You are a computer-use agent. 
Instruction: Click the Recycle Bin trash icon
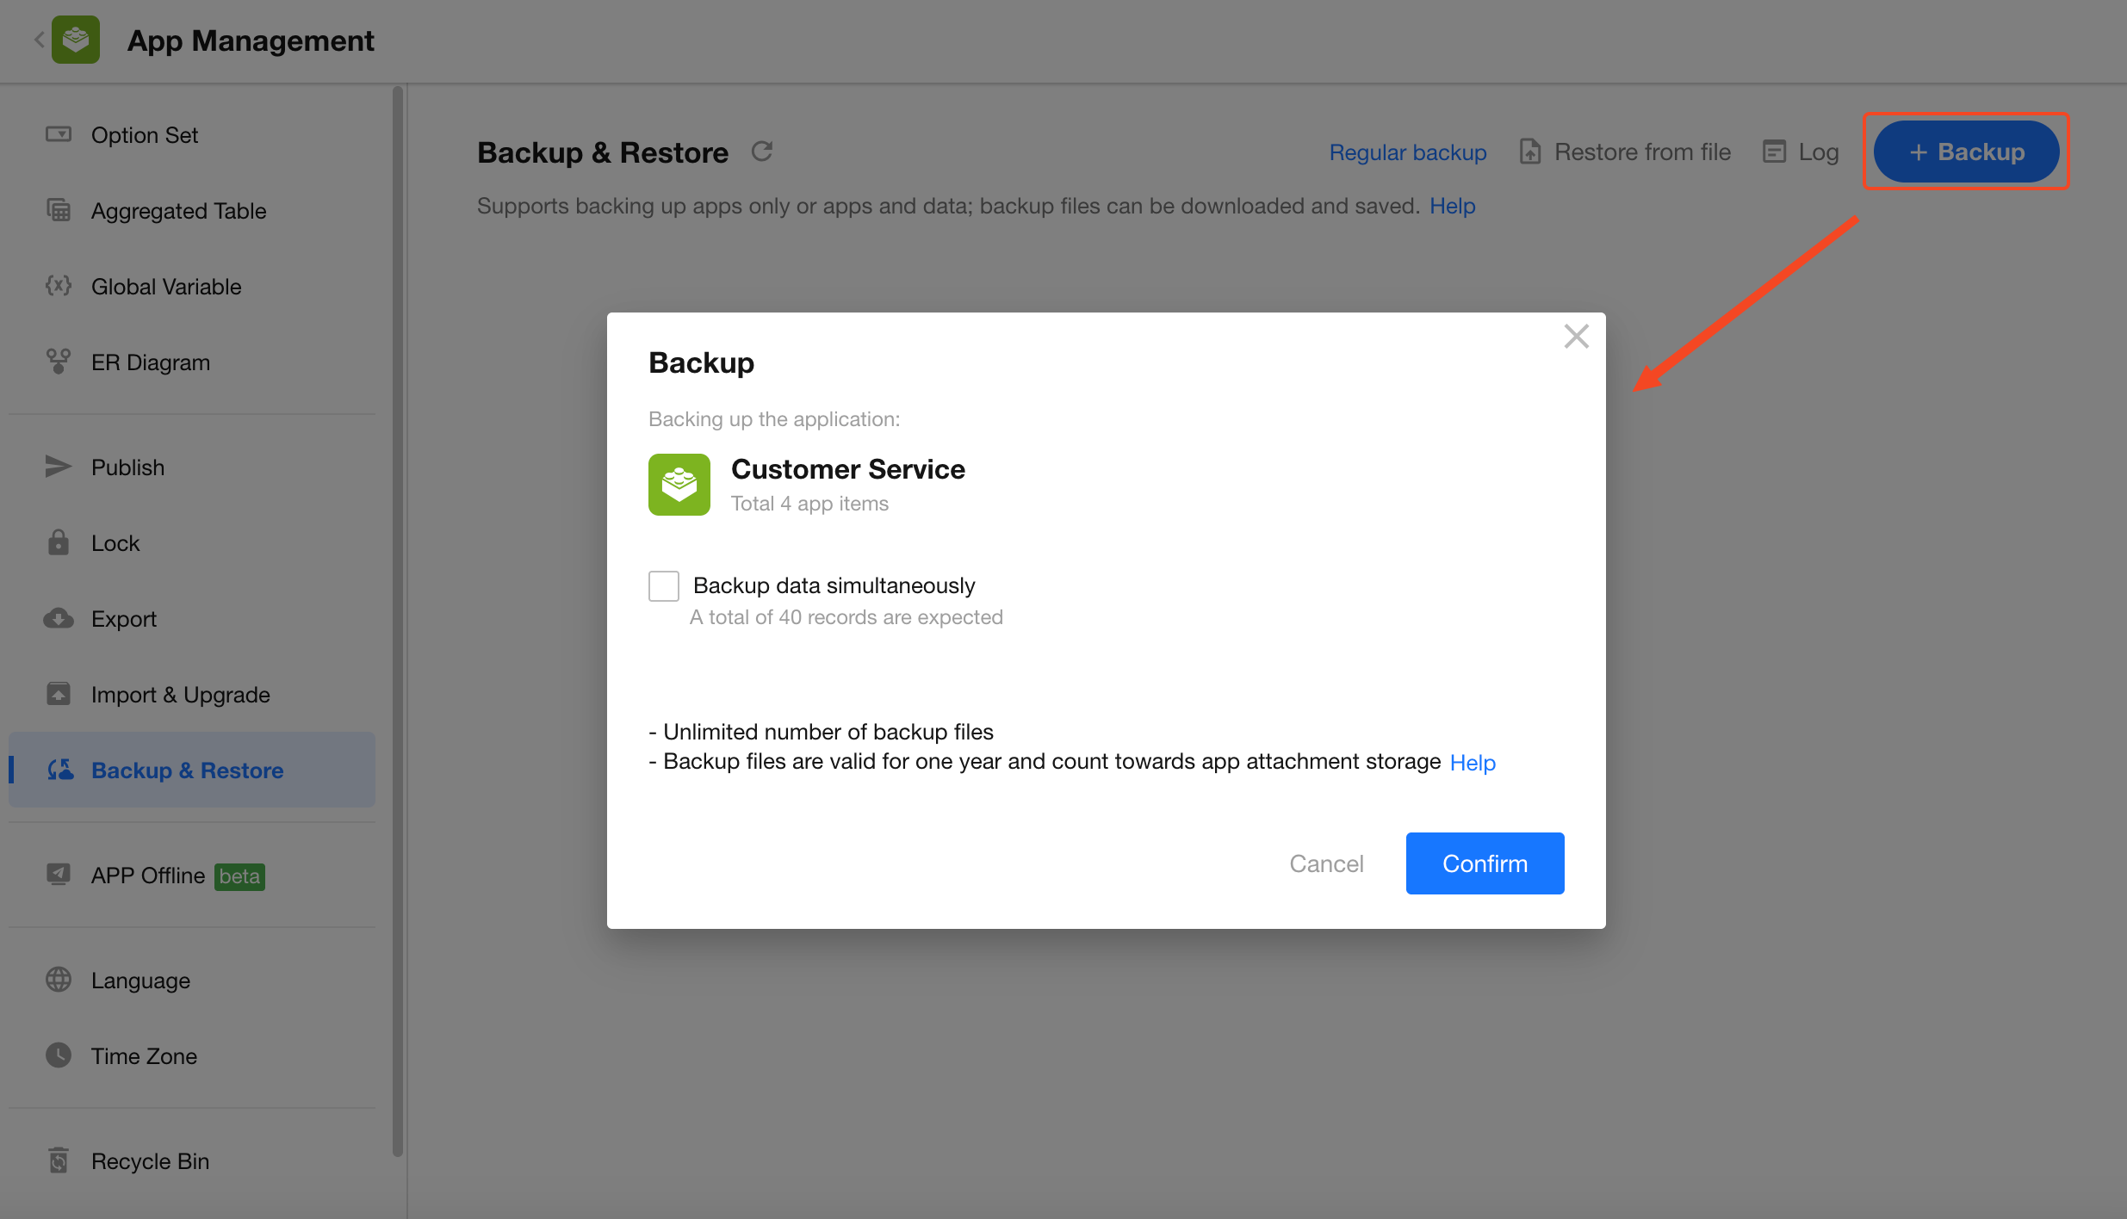tap(59, 1160)
